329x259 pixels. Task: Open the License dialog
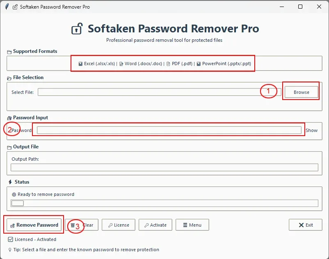(119, 225)
